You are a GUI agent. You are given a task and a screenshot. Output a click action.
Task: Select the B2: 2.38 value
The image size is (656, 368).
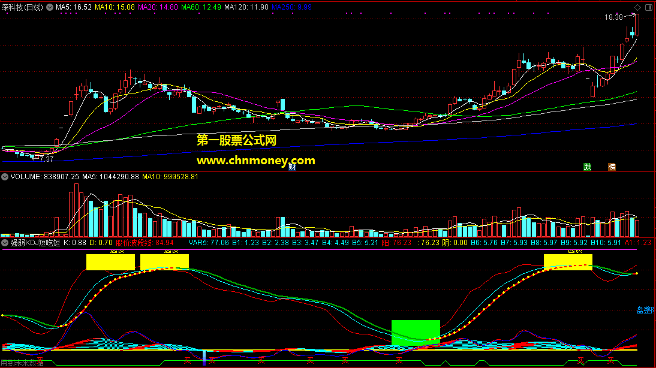[x=276, y=243]
